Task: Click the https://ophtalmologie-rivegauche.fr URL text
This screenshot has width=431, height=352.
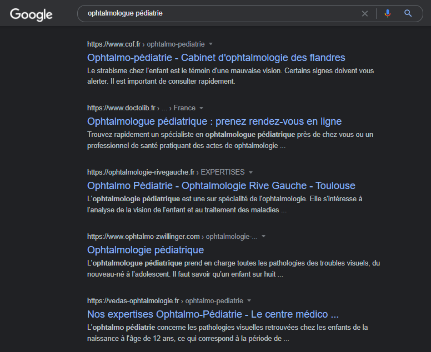Action: pos(141,172)
